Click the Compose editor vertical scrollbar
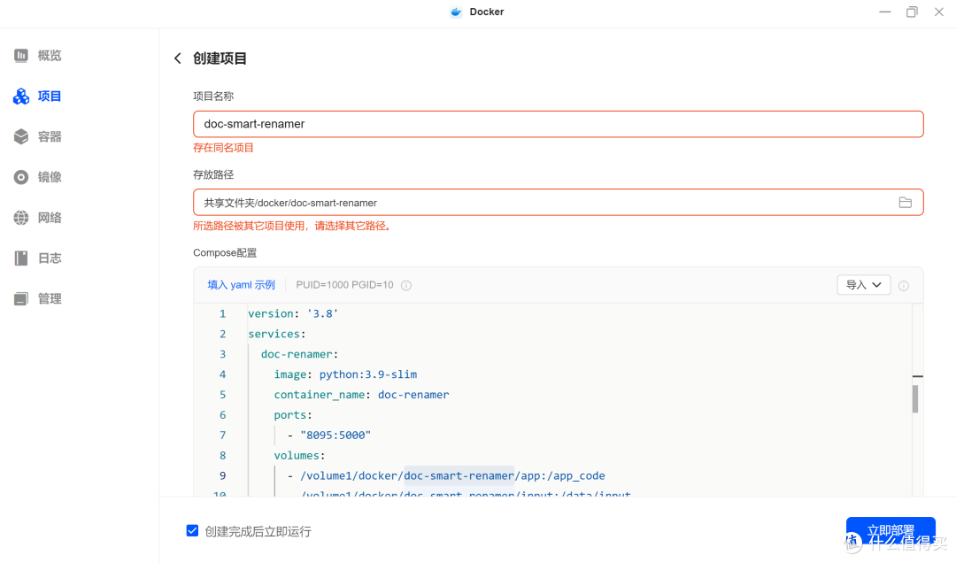The height and width of the screenshot is (563, 956). tap(915, 398)
